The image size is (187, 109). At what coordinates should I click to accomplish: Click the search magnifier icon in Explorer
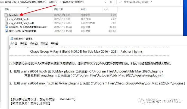(x=120, y=2)
